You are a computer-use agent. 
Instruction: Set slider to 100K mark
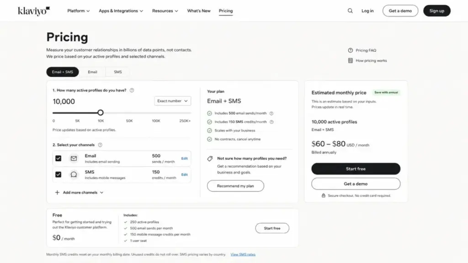156,113
